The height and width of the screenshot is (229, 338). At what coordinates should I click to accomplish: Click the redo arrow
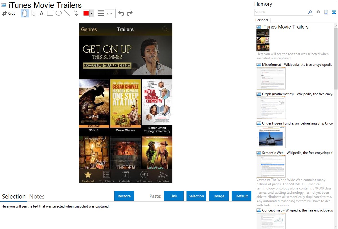[x=130, y=13]
